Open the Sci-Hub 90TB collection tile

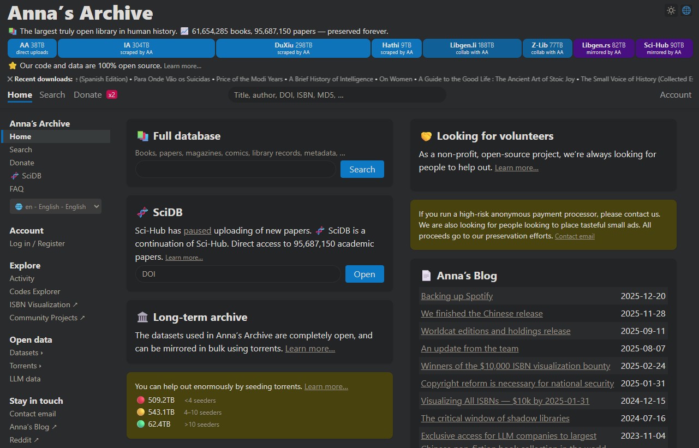[x=664, y=49]
